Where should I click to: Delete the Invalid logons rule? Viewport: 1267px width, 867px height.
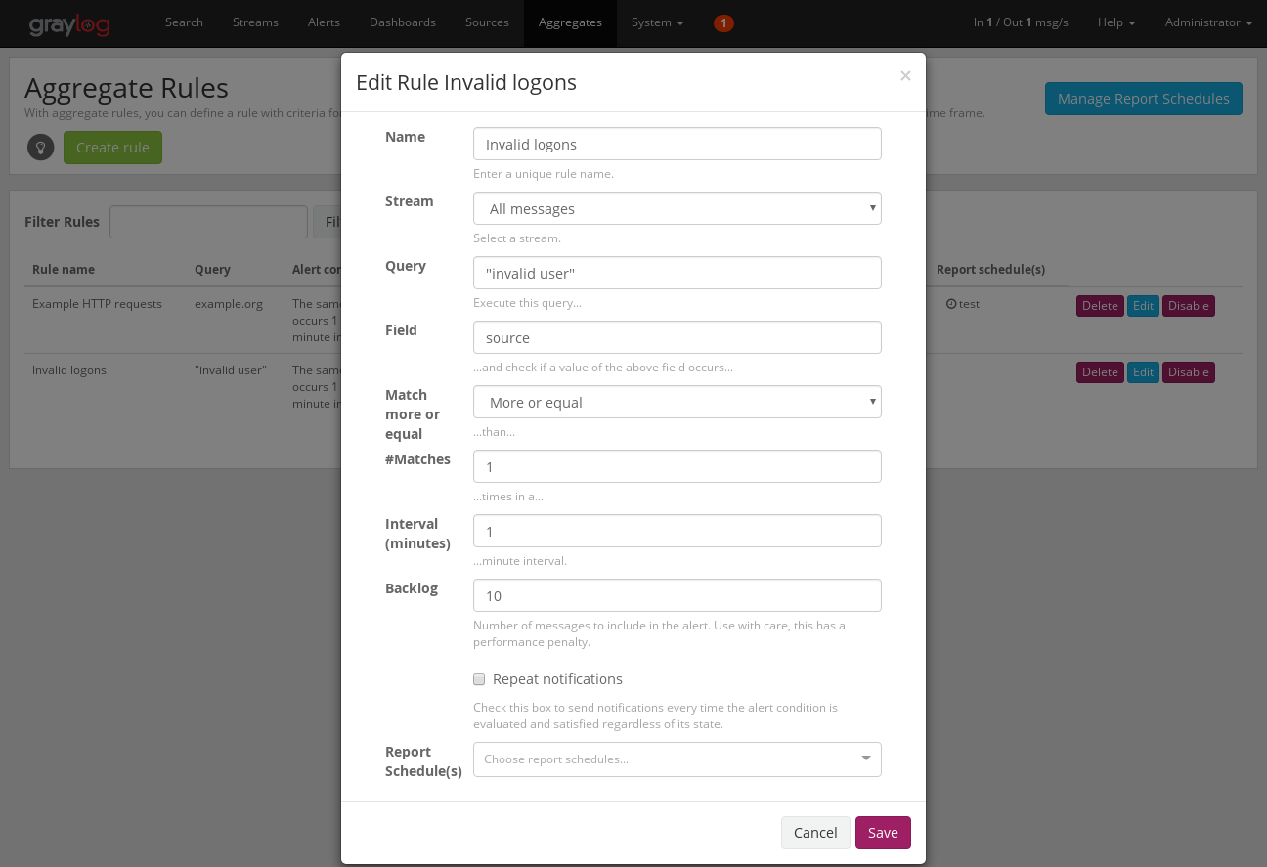pyautogui.click(x=1100, y=372)
